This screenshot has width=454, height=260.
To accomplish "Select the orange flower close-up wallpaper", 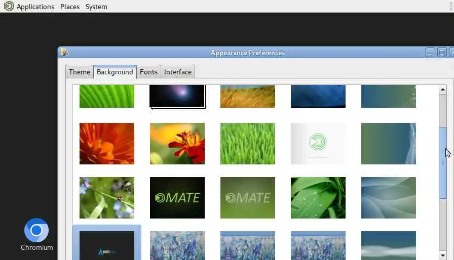I will [x=107, y=144].
